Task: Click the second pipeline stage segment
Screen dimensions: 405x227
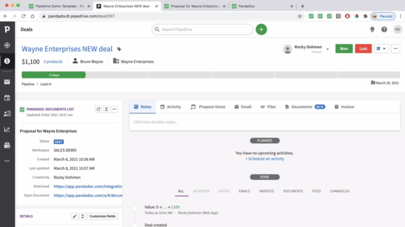Action: [117, 75]
